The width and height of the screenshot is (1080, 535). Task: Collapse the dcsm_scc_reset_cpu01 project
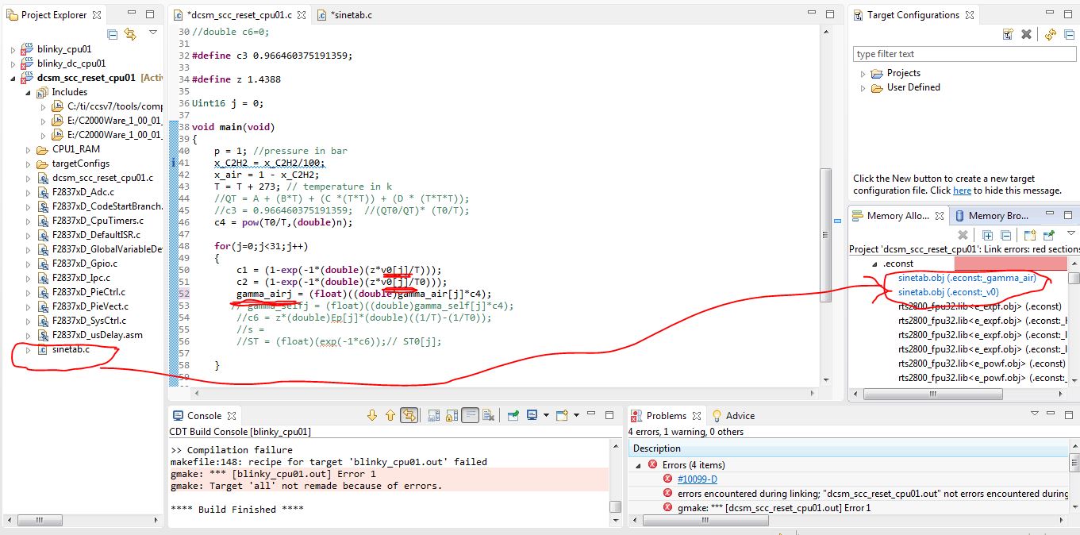pos(13,78)
